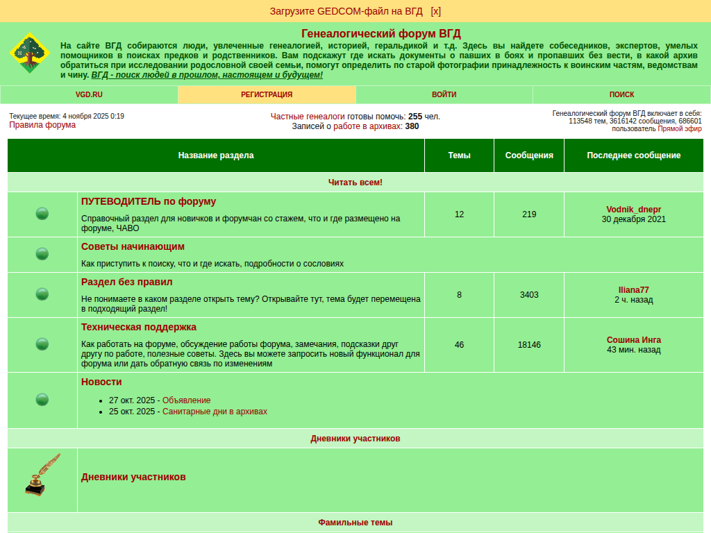Click green status ball beside Советы начинающим

pos(42,254)
